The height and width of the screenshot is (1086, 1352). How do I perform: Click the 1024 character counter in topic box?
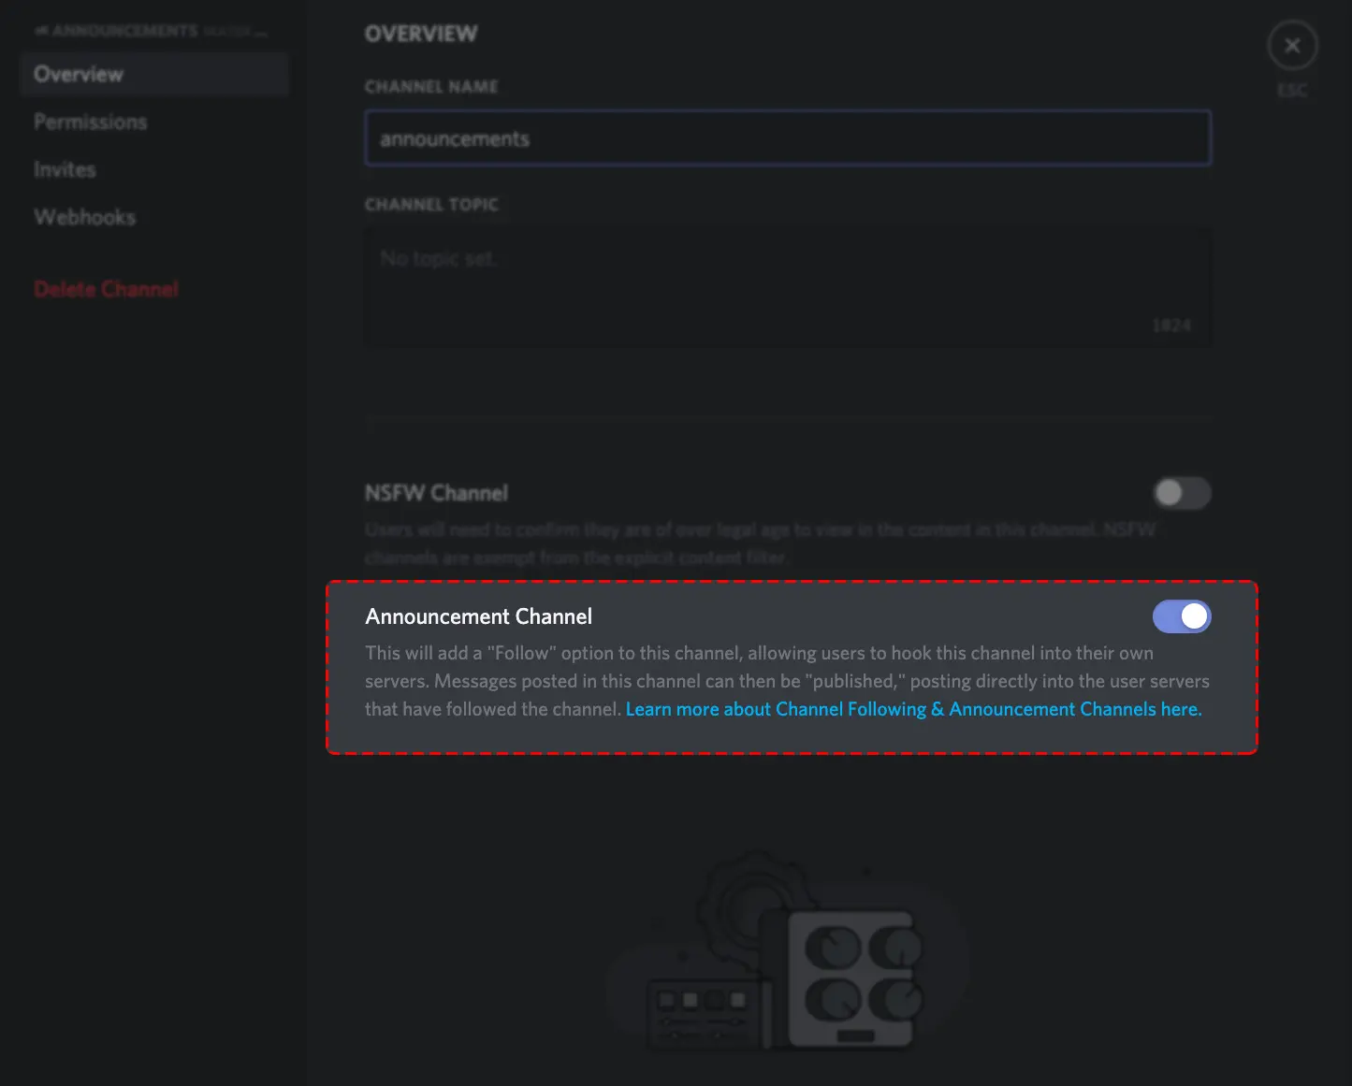click(1171, 326)
